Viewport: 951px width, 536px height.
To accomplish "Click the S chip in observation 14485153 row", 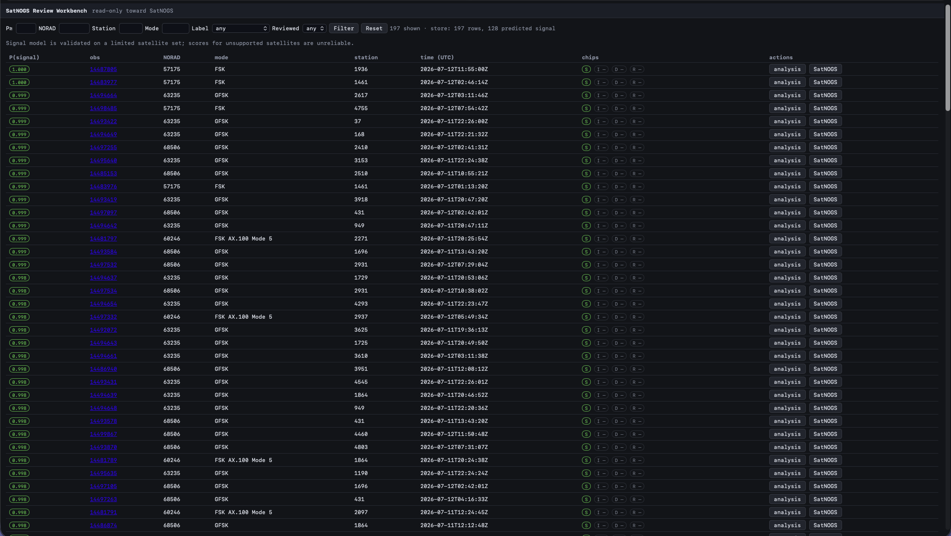I will [x=586, y=174].
